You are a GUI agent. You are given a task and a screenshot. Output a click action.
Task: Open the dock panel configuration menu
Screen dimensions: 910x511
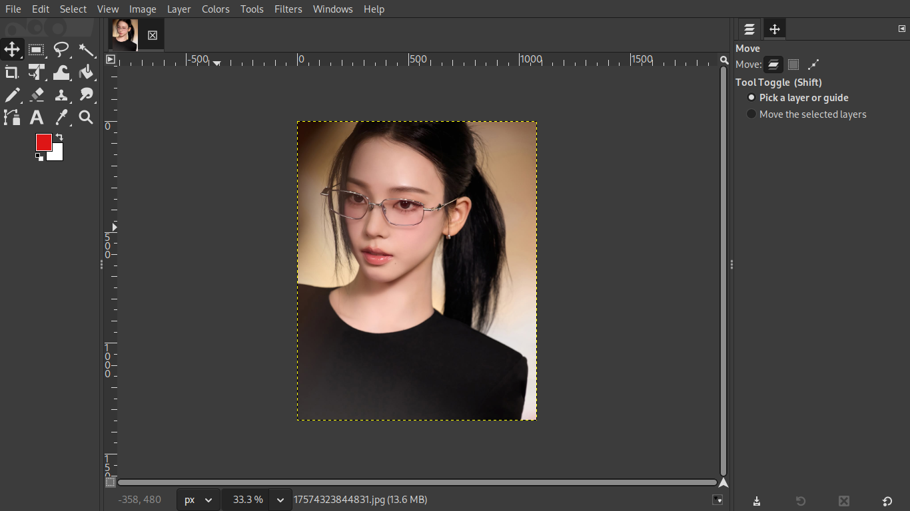point(902,29)
